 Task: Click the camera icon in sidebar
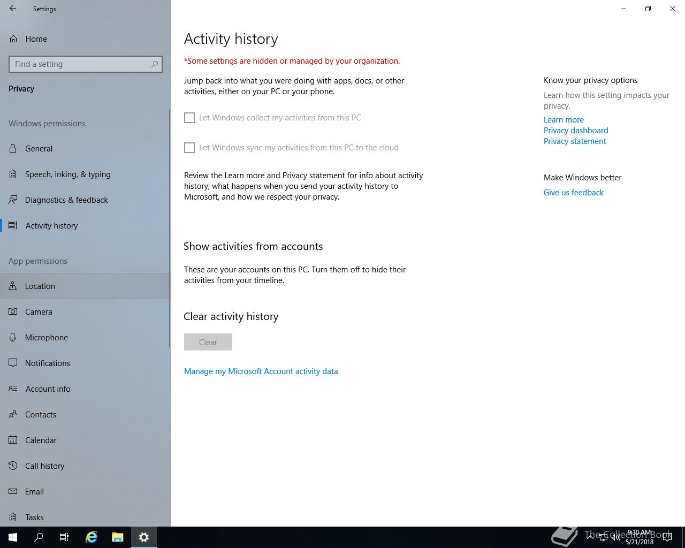(13, 311)
